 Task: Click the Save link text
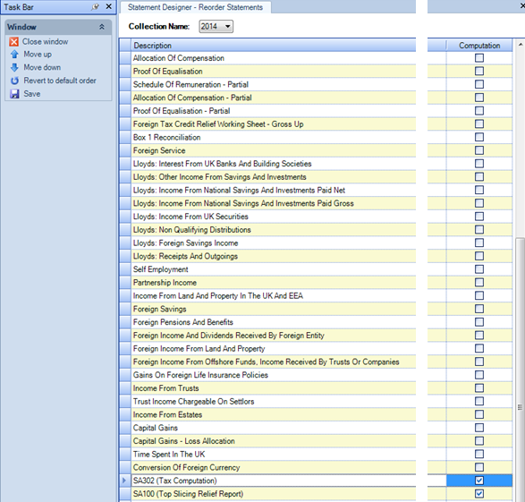32,94
